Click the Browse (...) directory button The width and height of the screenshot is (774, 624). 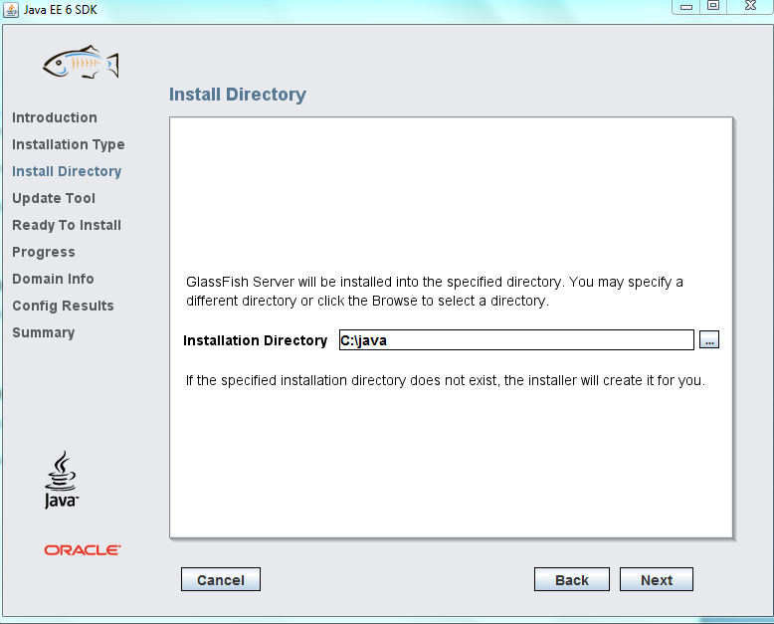[709, 339]
